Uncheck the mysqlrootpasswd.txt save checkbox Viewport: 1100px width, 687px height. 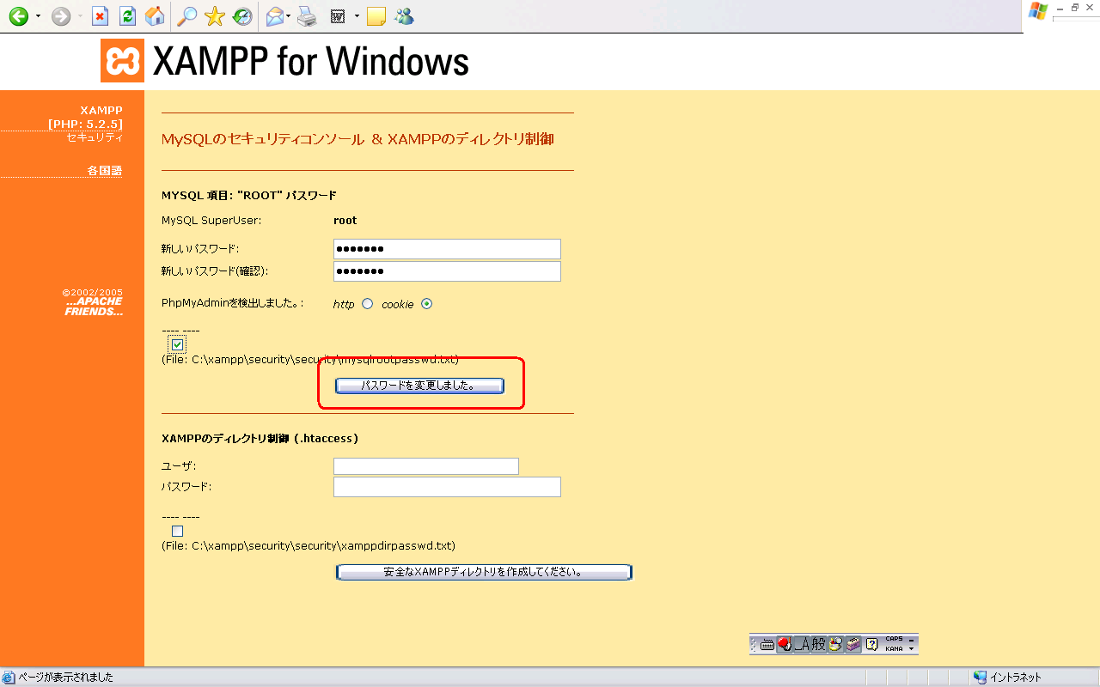[177, 344]
